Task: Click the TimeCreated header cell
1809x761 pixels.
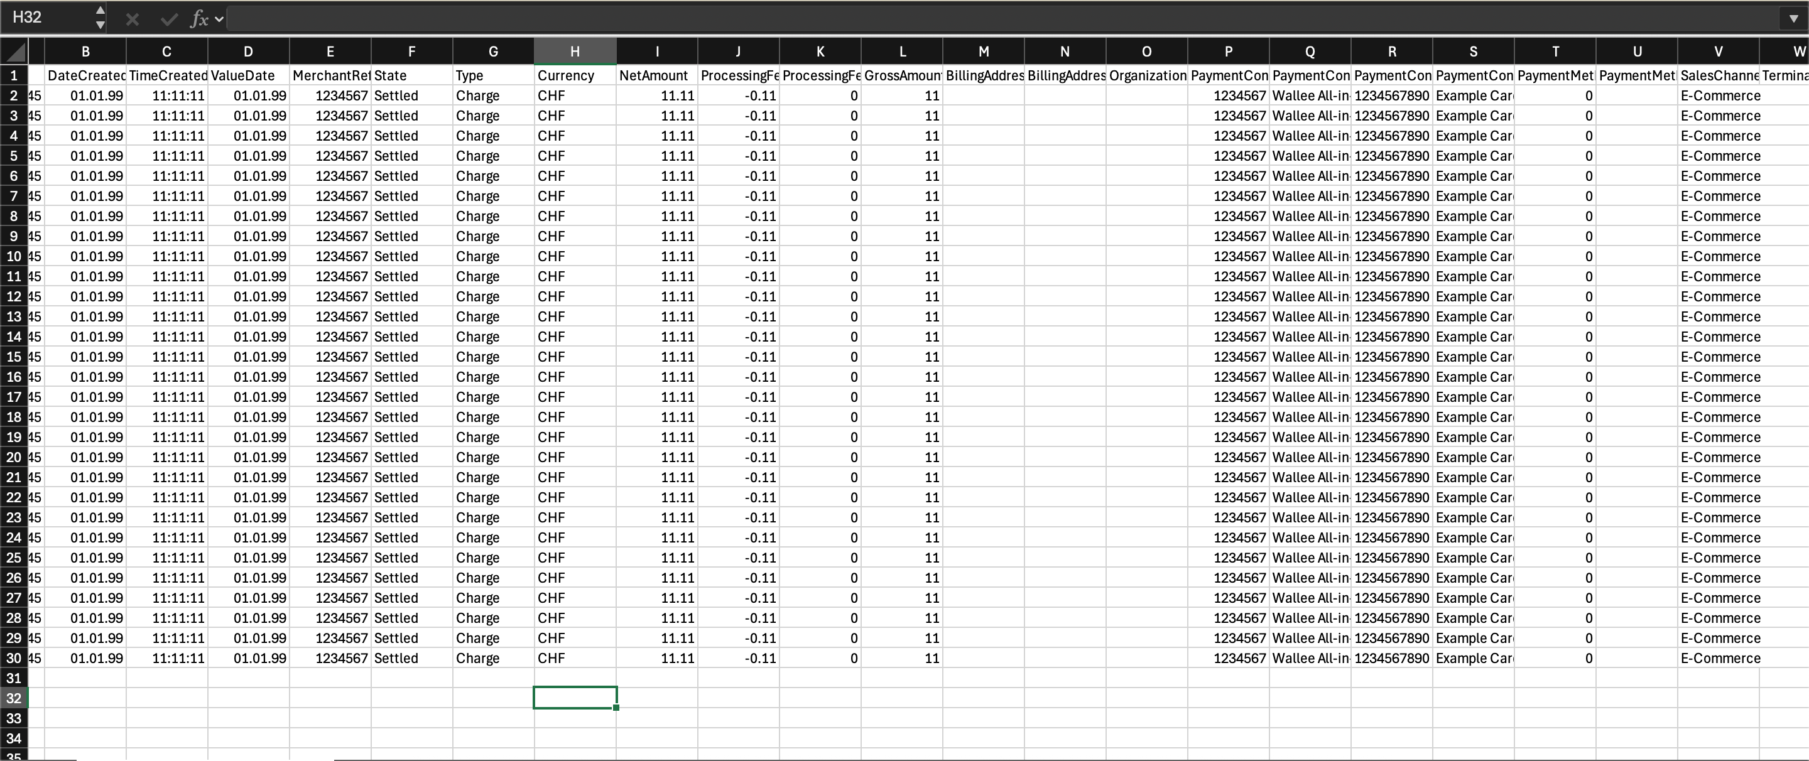Action: pyautogui.click(x=166, y=75)
